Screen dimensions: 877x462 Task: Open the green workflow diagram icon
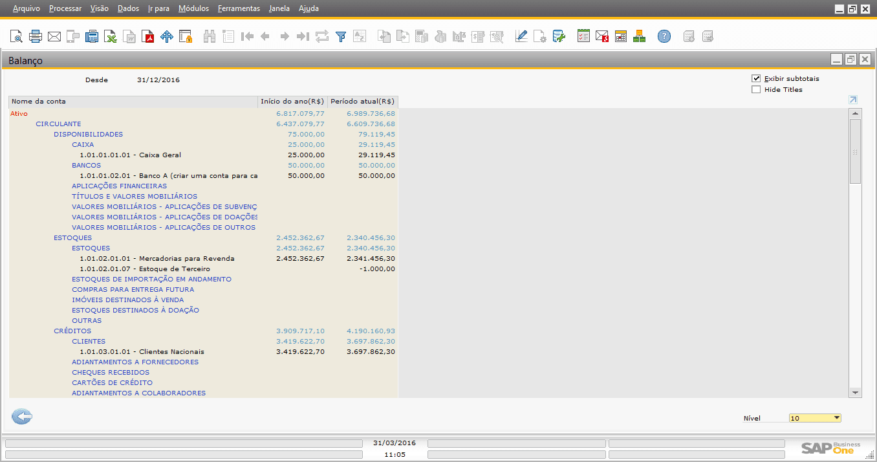640,36
